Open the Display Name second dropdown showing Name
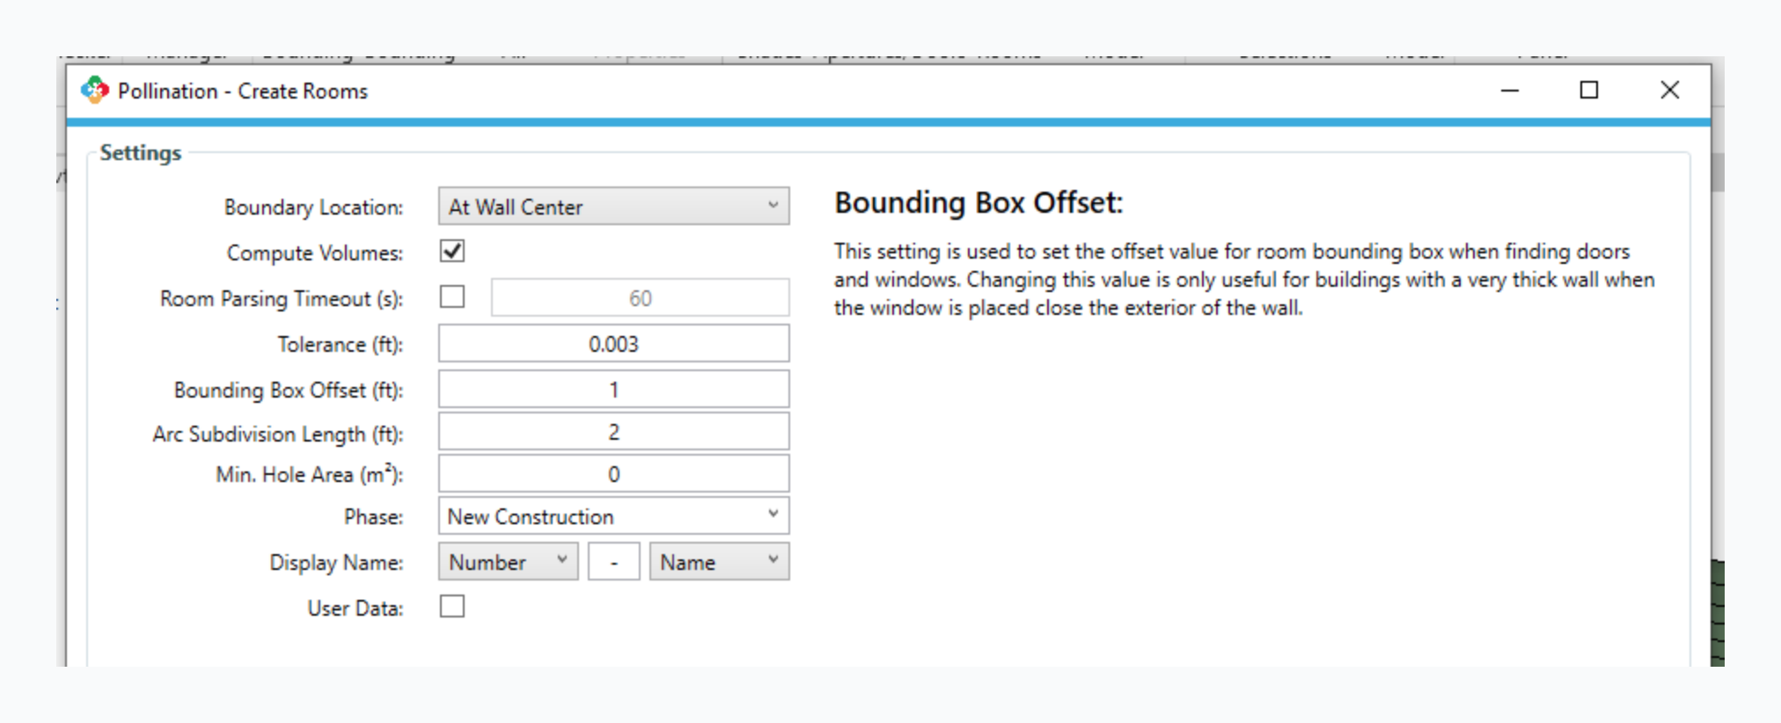This screenshot has width=1781, height=723. [719, 562]
